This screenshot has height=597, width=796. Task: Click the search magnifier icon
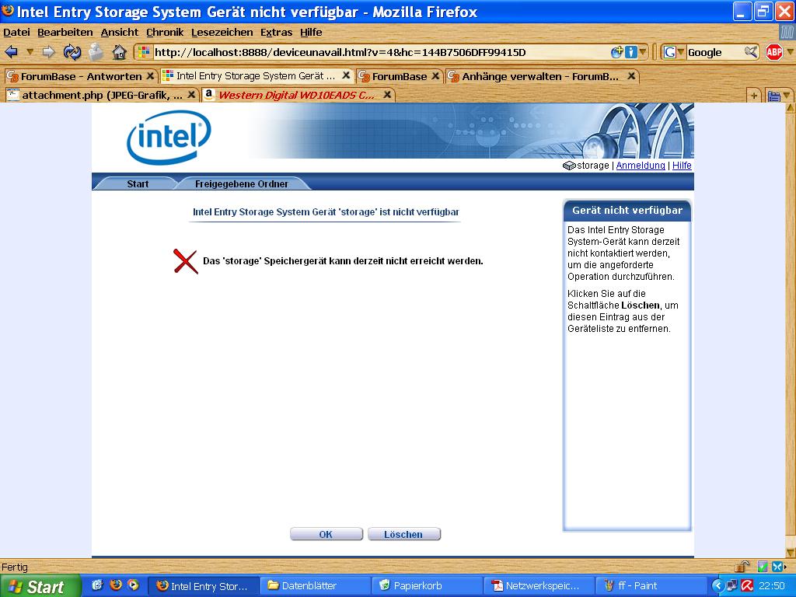point(751,52)
